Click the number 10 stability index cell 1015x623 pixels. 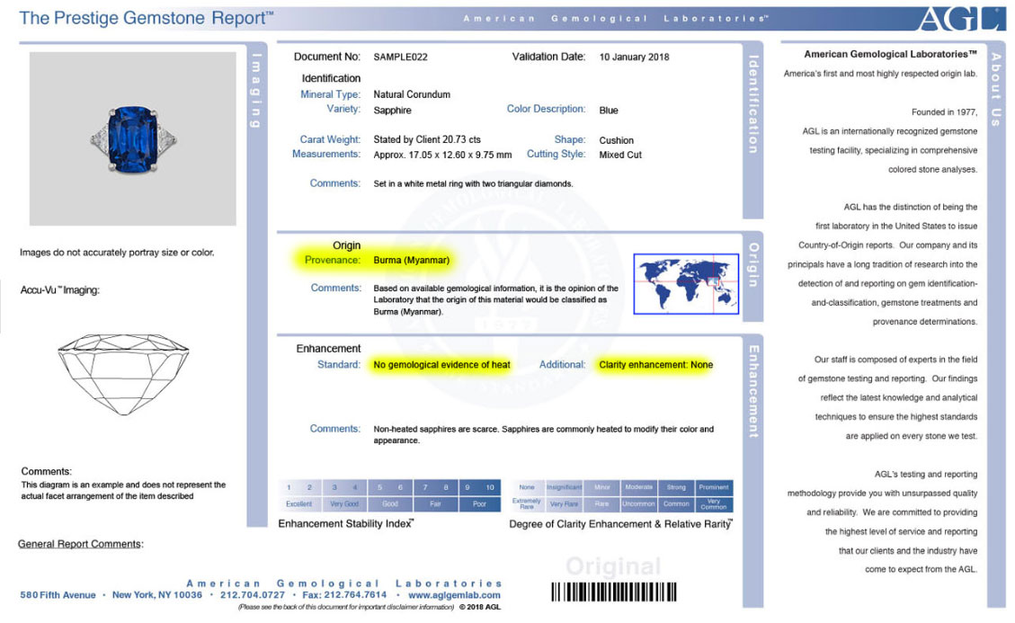(490, 487)
